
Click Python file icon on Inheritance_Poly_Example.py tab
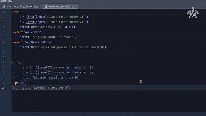point(4,6)
